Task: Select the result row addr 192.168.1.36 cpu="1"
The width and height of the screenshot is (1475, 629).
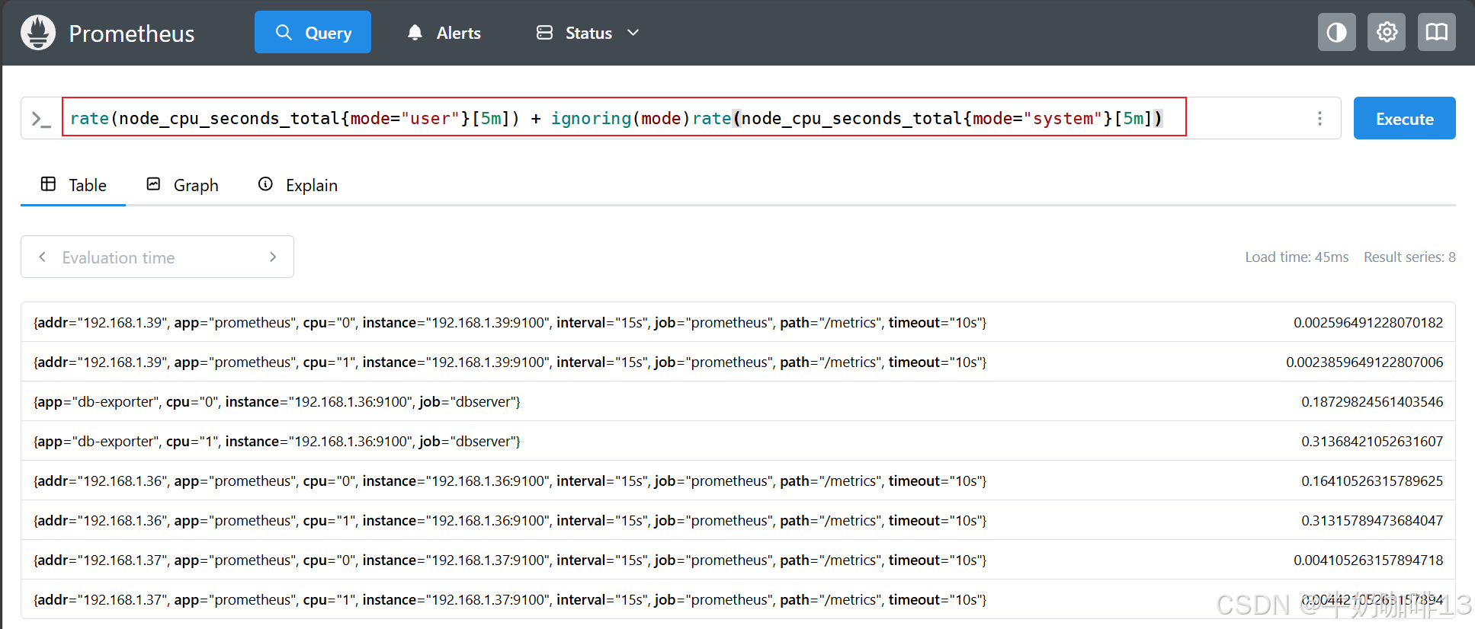Action: point(738,520)
